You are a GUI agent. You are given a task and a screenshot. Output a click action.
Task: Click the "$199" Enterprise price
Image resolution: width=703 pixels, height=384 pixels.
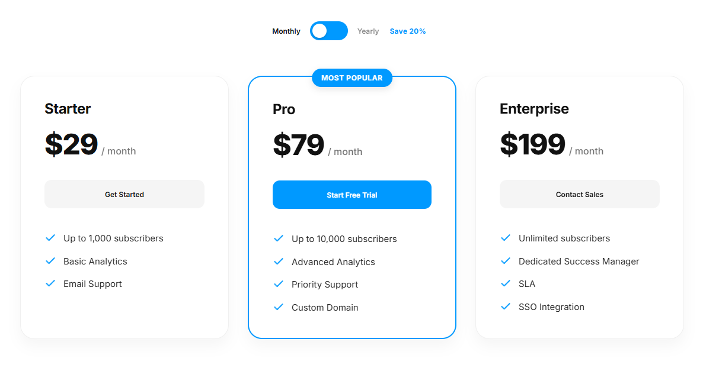coord(532,144)
